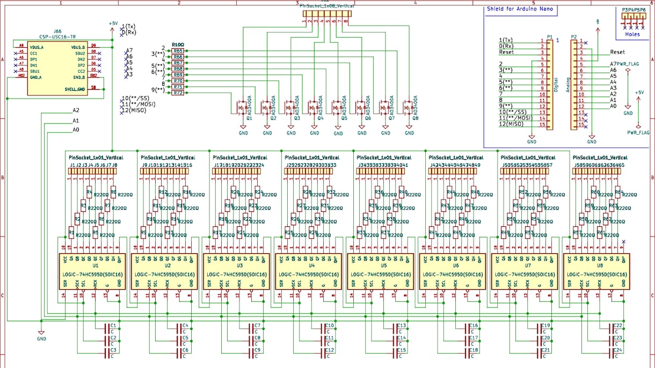Click the J66 CSP-USC16-TR USB connector
This screenshot has height=368, width=655.
[x=57, y=67]
